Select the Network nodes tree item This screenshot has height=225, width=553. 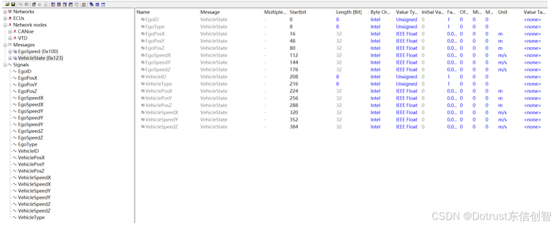(x=30, y=25)
